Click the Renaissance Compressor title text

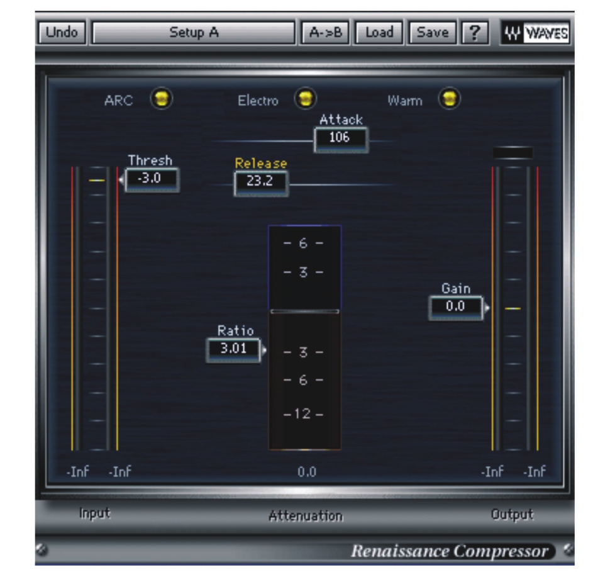pyautogui.click(x=450, y=551)
